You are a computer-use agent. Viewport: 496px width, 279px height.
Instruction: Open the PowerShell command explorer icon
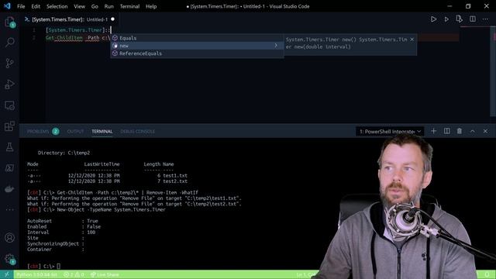pos(9,168)
